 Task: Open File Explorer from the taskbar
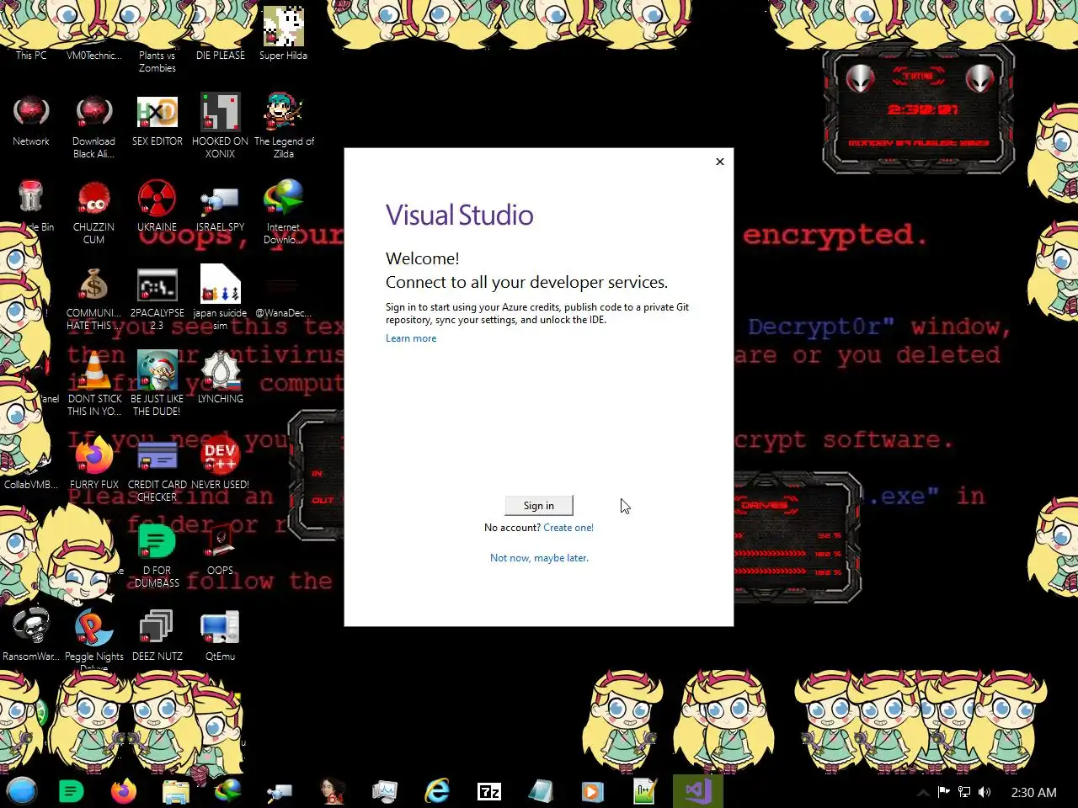(176, 791)
